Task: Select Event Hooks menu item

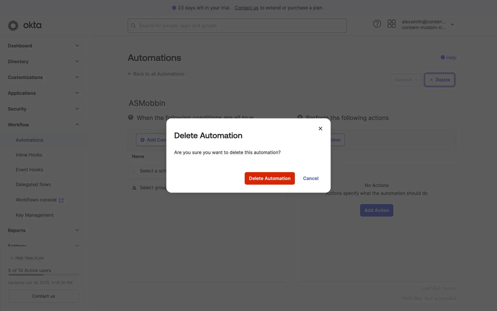Action: 30,170
